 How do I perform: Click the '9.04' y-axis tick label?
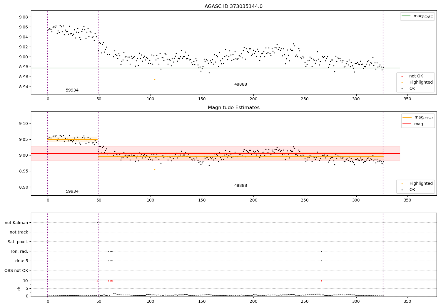pyautogui.click(x=23, y=37)
